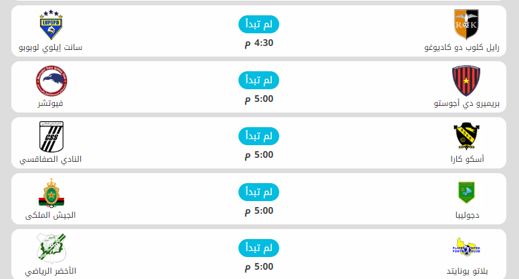Click 'لم تبدأ' badge for Primeiro de Agosto match
This screenshot has height=279, width=519.
tap(258, 80)
